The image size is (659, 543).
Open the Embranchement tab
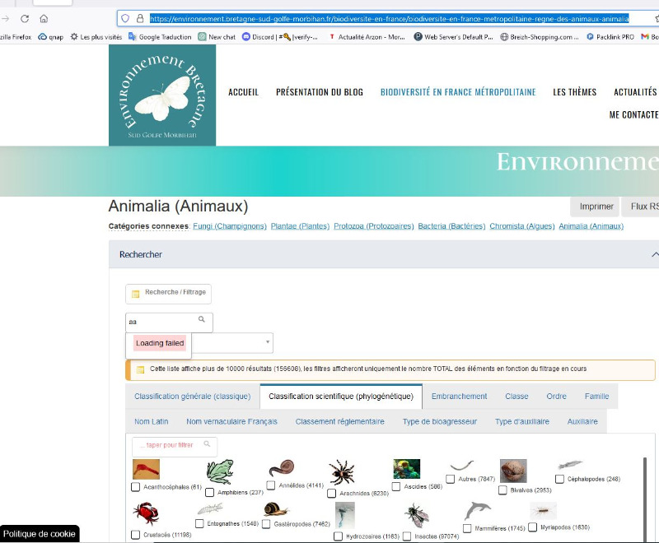click(x=460, y=396)
